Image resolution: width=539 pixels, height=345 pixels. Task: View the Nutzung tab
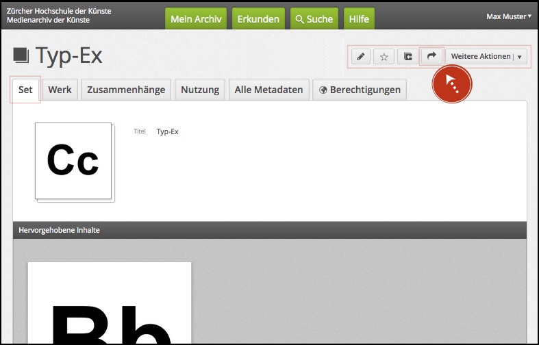[x=200, y=90]
